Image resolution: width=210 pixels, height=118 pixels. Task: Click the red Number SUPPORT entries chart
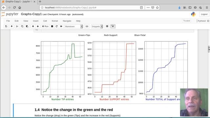pyautogui.click(x=115, y=68)
